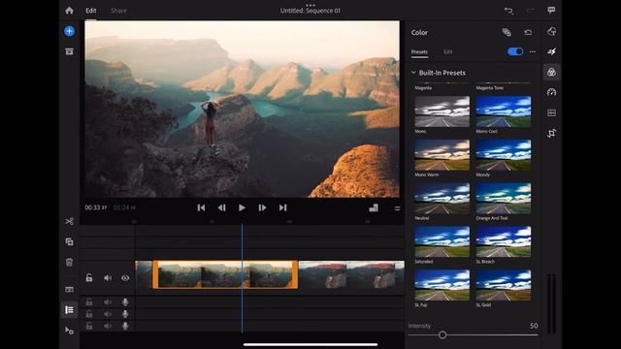Image resolution: width=621 pixels, height=349 pixels.
Task: Open the Graphics titles panel
Action: point(552,31)
